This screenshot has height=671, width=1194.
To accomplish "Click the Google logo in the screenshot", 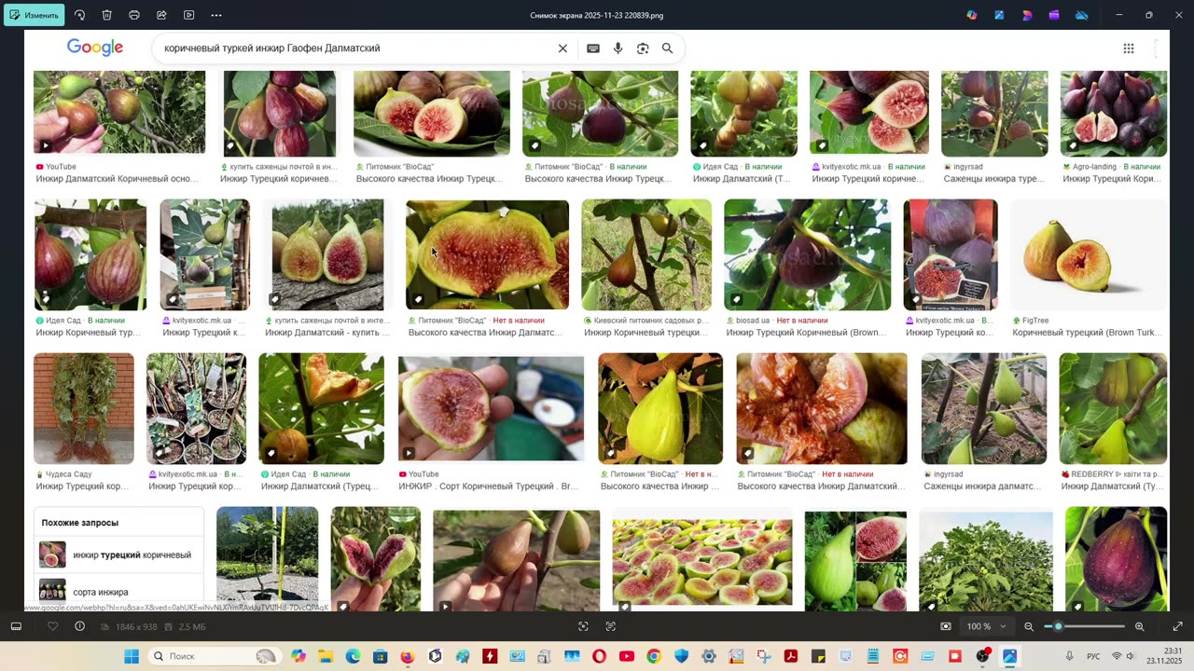I will [x=95, y=48].
